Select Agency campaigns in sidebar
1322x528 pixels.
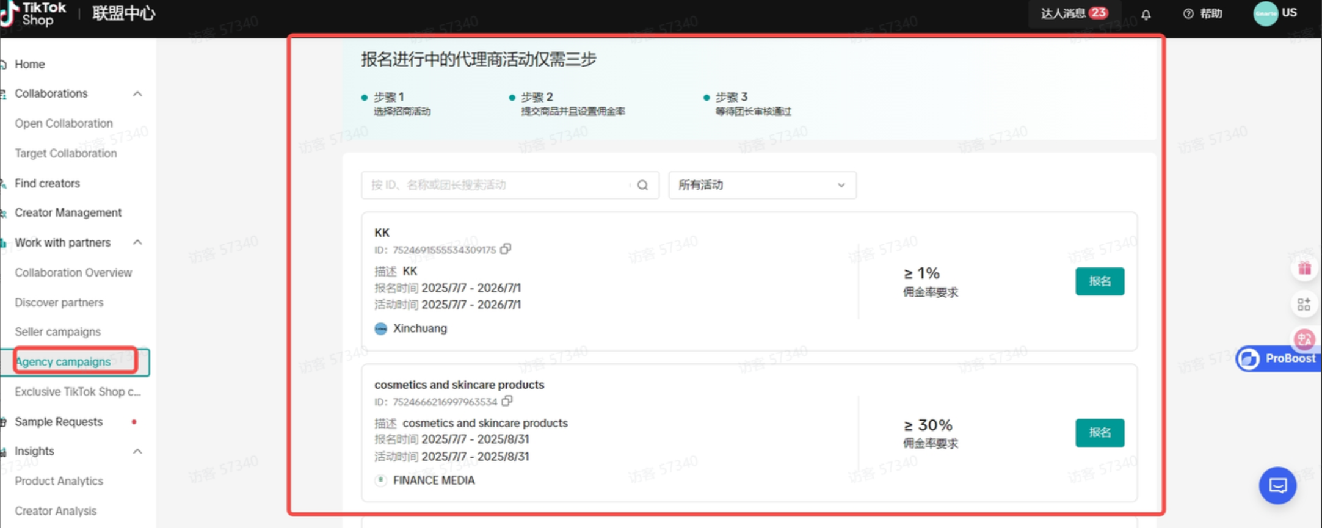pos(63,361)
